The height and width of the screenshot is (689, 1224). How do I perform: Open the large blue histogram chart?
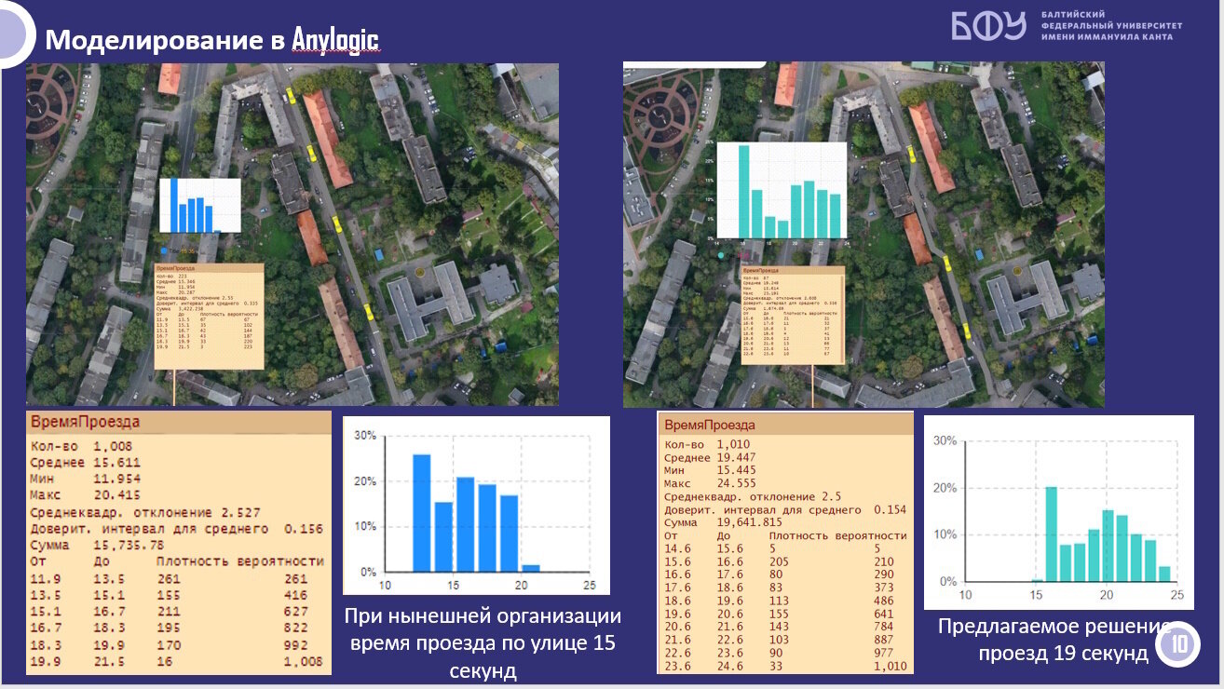pos(476,506)
